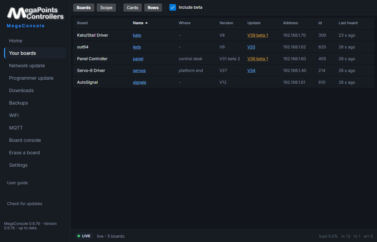377x242 pixels.
Task: Click the V34 update link
Action: click(251, 71)
